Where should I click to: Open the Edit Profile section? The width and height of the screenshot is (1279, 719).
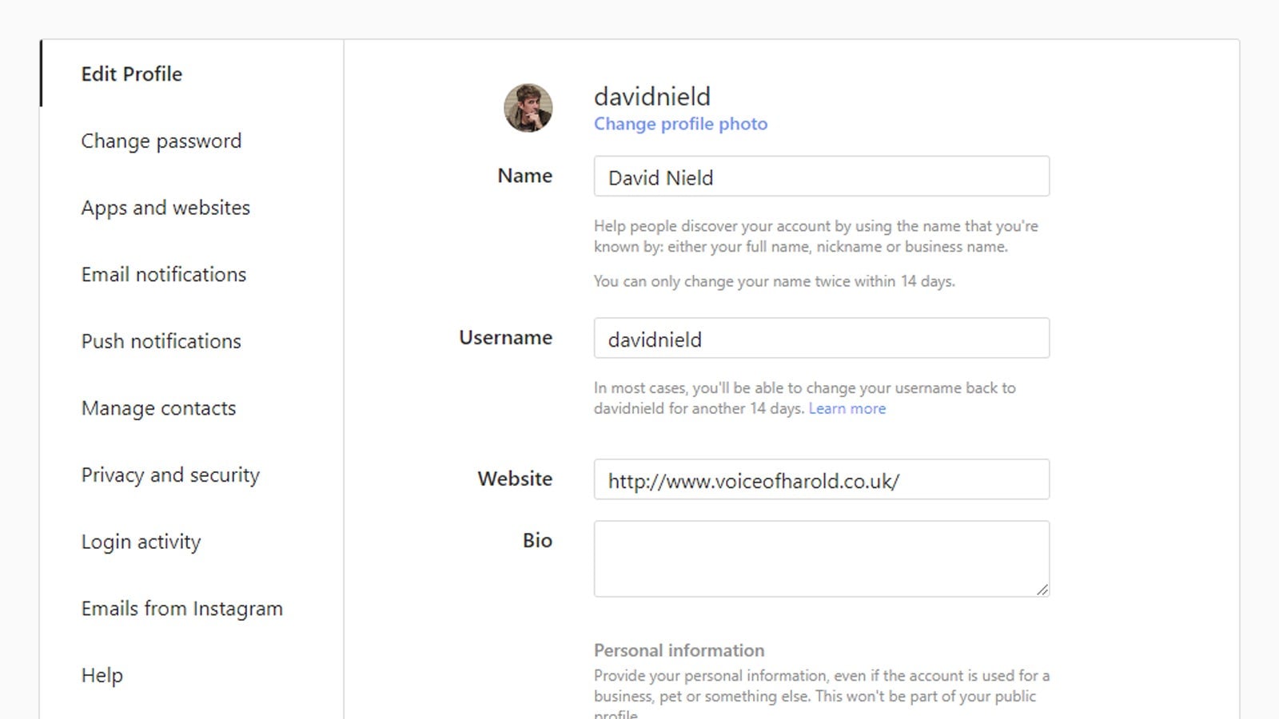click(132, 74)
